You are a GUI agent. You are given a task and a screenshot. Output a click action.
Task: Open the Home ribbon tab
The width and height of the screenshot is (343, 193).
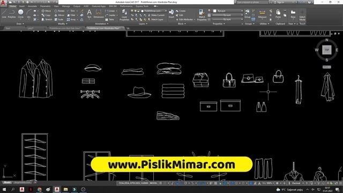(13, 6)
